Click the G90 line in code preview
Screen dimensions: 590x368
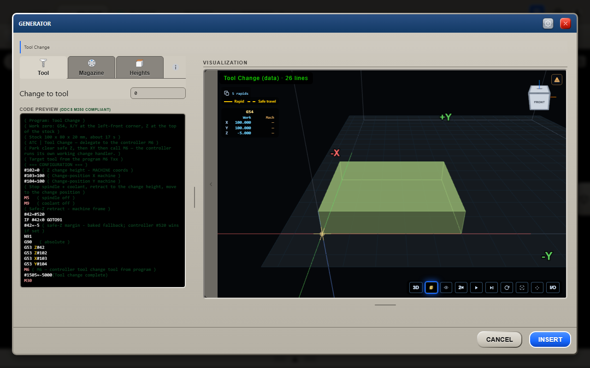(x=47, y=242)
